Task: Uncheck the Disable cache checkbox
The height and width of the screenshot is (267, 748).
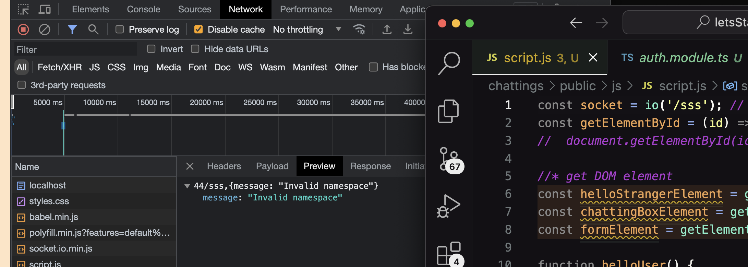Action: click(x=198, y=30)
